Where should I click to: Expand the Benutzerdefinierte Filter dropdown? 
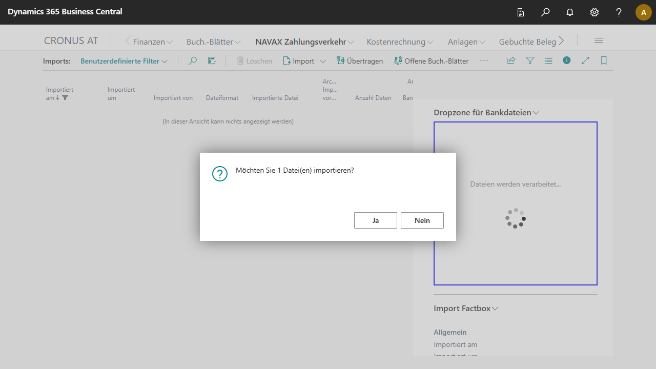tap(124, 61)
